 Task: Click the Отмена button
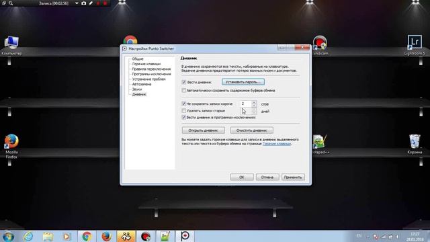[267, 177]
